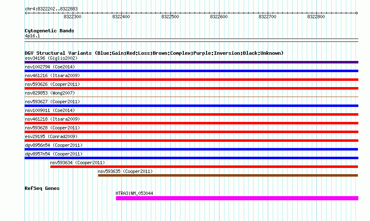Select the 4p16.1 band label
Viewport: 370px width, 221px height.
pos(32,36)
